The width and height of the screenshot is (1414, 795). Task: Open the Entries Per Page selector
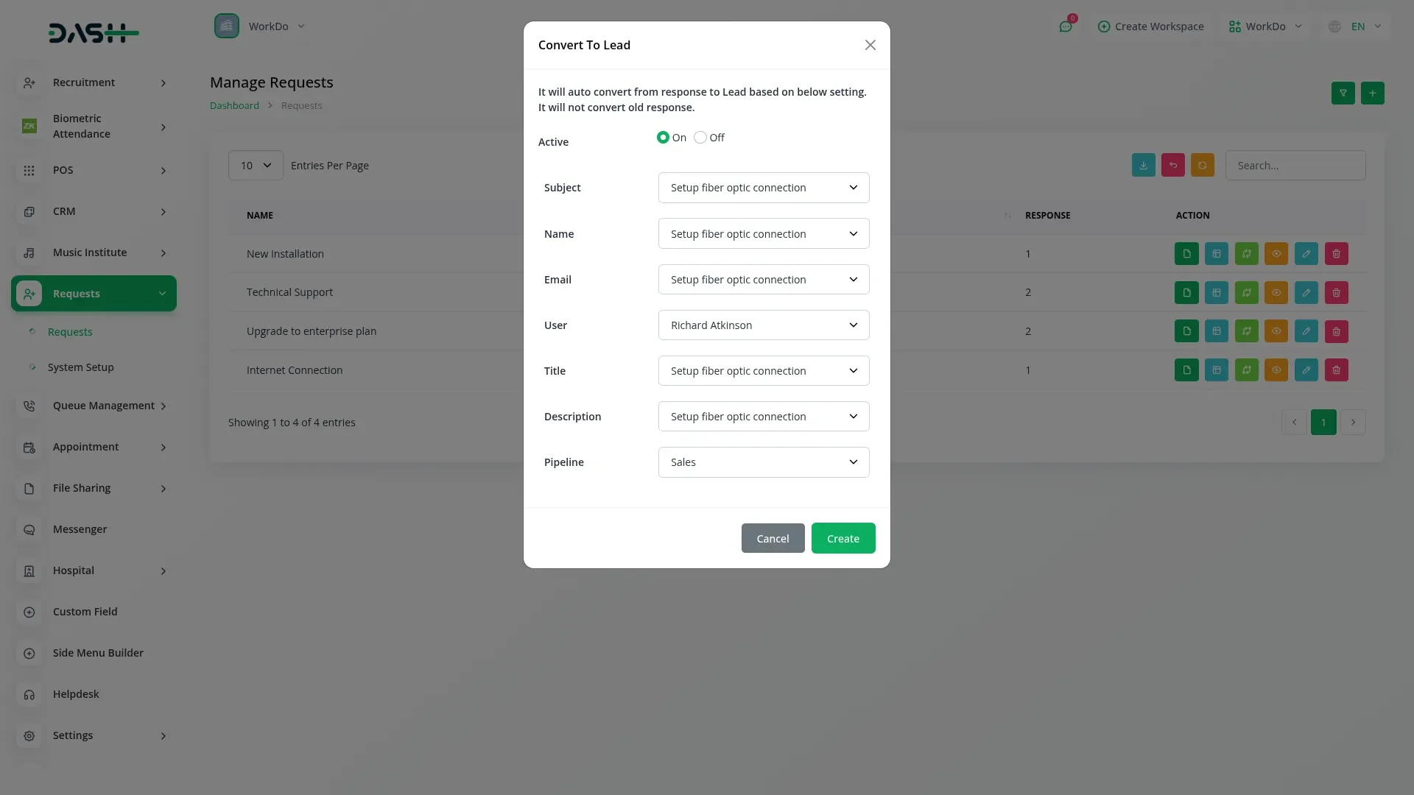pos(255,166)
